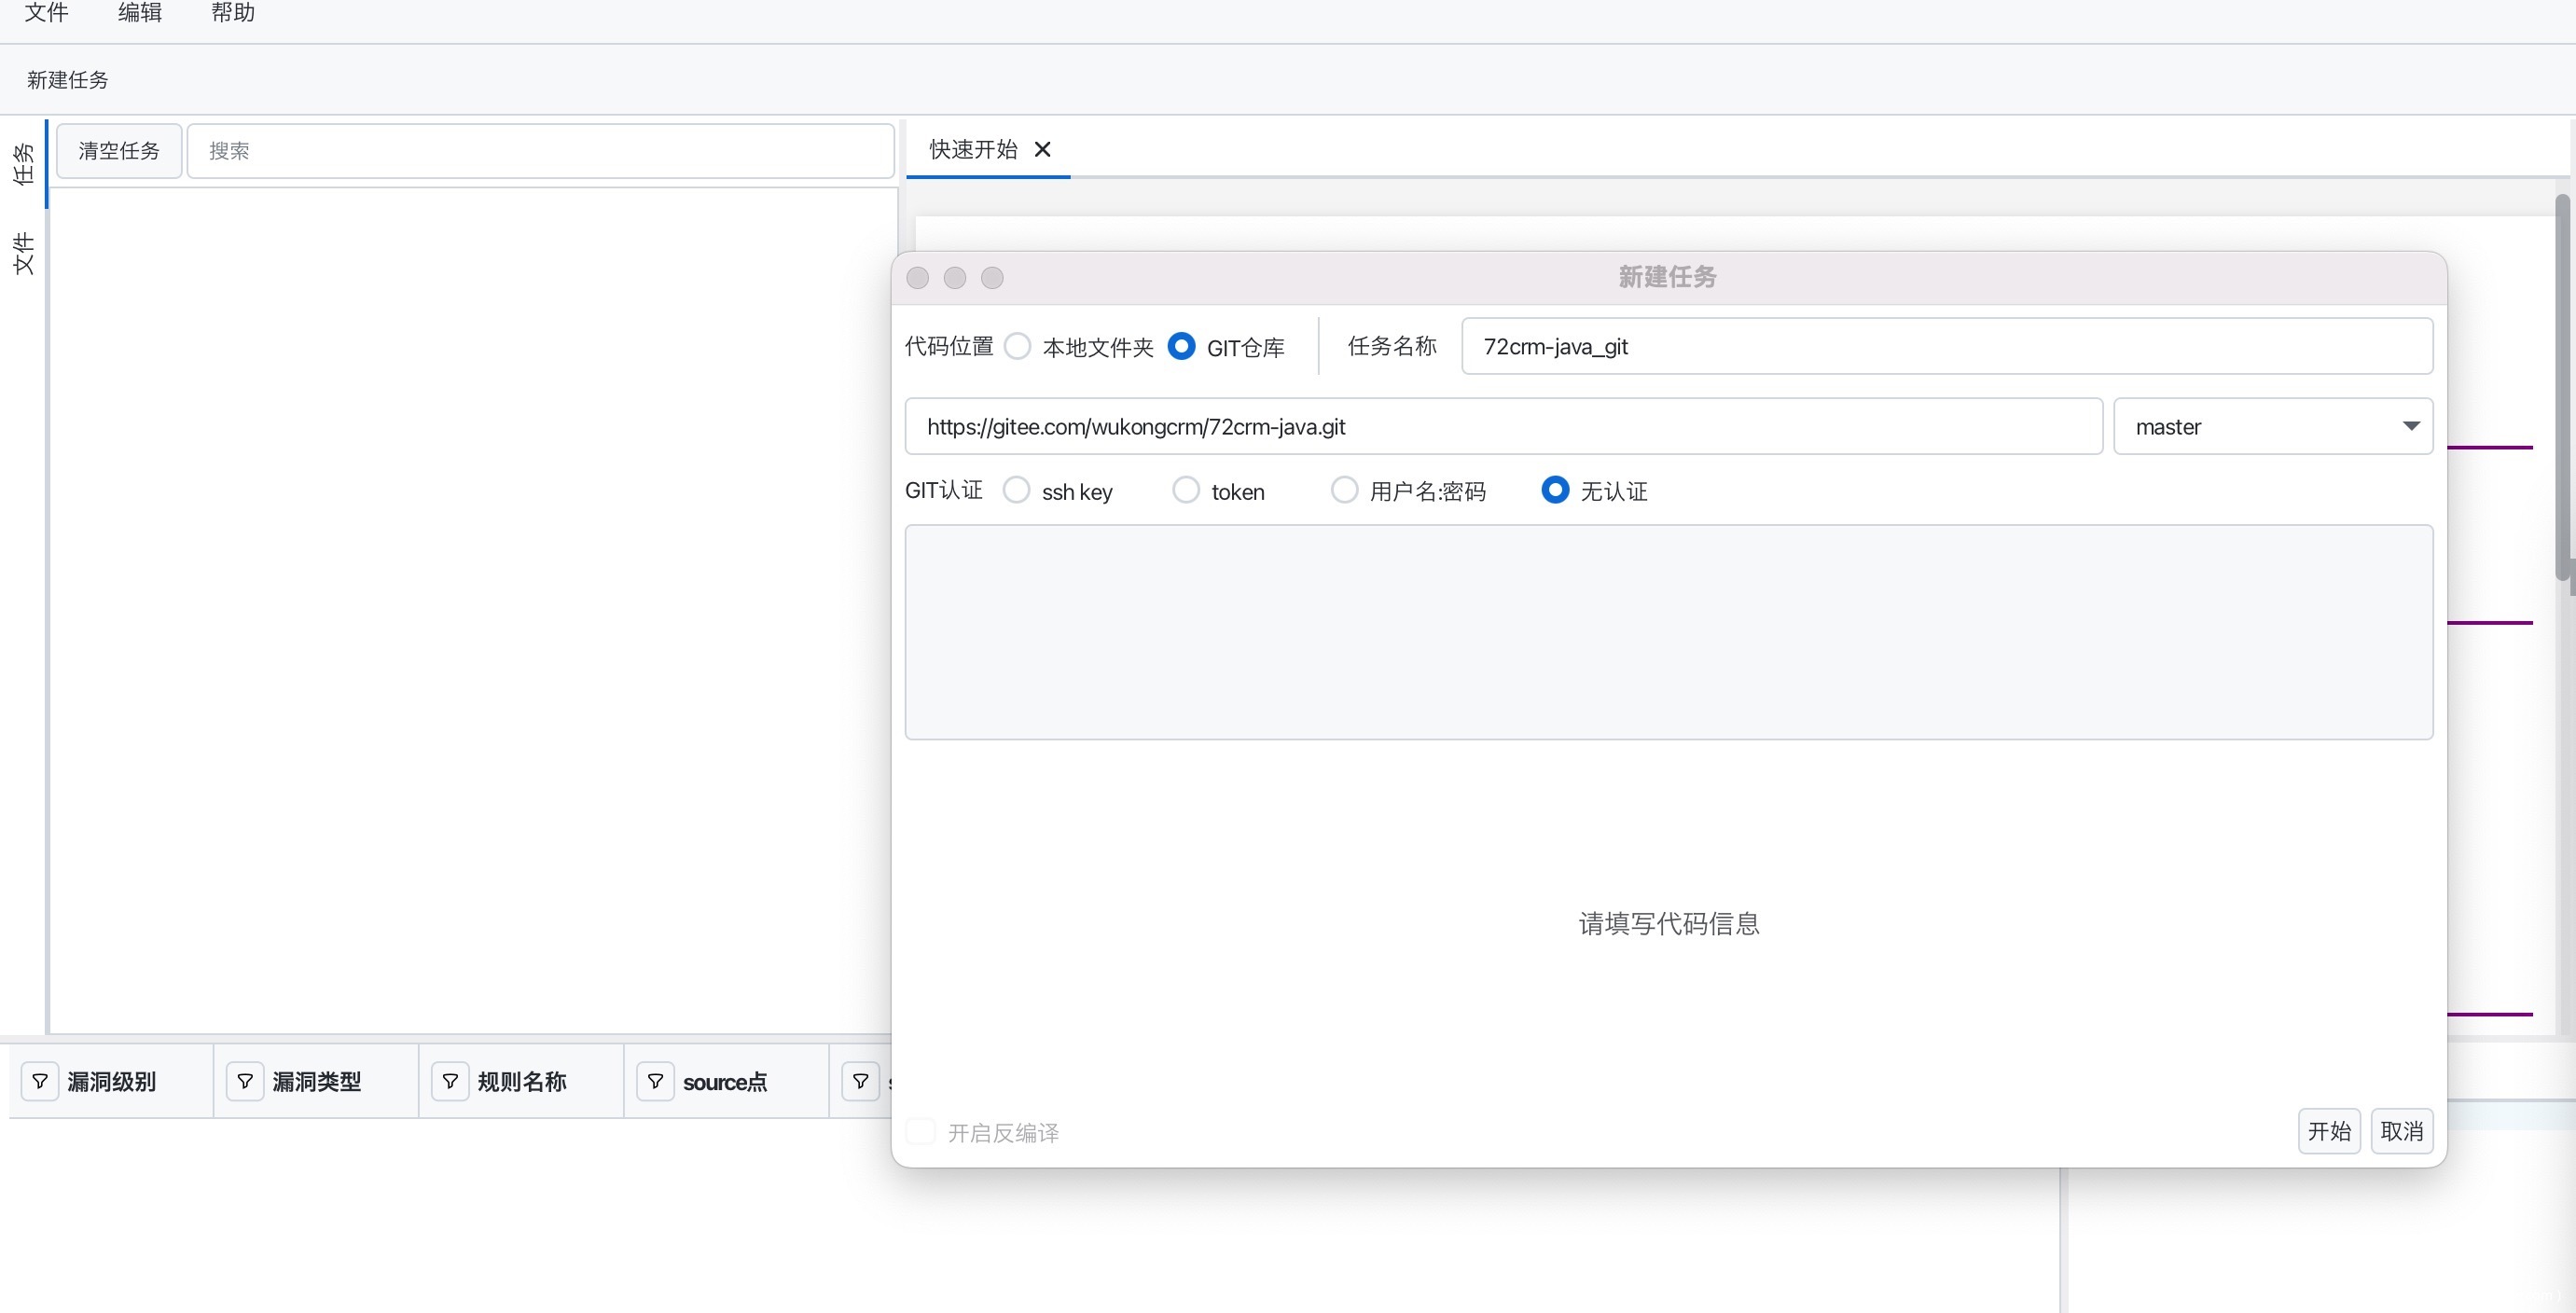The image size is (2576, 1313).
Task: Select ssh key authentication option
Action: (x=1016, y=490)
